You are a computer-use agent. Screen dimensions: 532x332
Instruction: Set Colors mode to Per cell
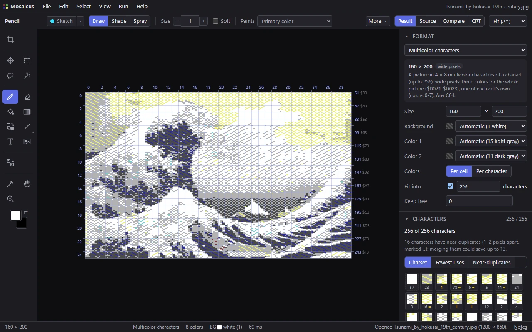[459, 171]
